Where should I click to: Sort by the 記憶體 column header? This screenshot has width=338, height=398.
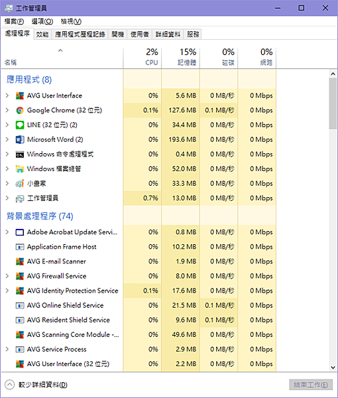pos(180,58)
